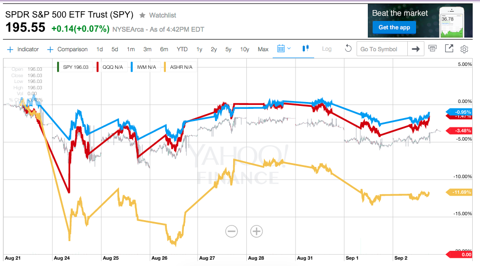The width and height of the screenshot is (480, 266).
Task: Click the phone image in the ad
Action: coord(452,21)
